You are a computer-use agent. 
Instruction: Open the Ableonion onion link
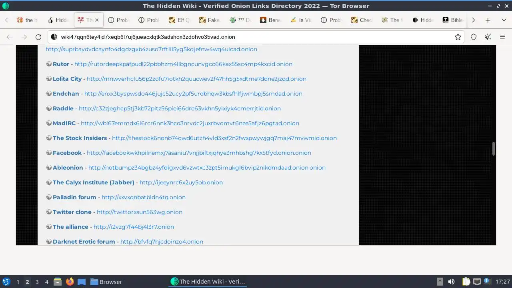(207, 168)
